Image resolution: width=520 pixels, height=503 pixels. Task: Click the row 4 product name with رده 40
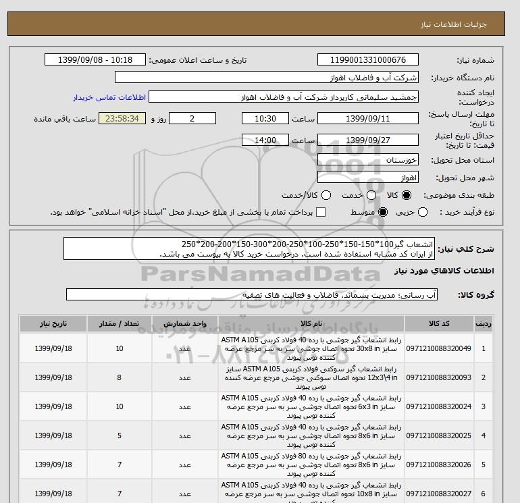[x=311, y=435]
